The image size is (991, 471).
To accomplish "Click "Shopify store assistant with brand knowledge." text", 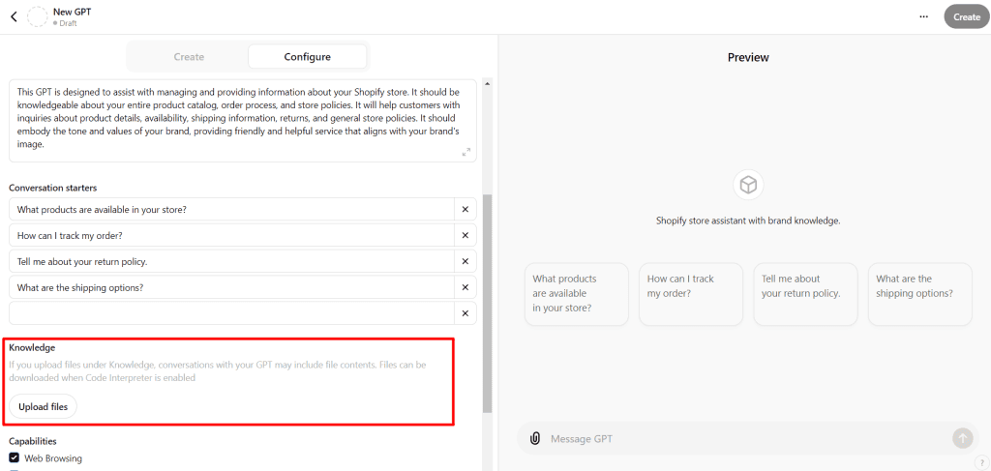I will pyautogui.click(x=748, y=221).
